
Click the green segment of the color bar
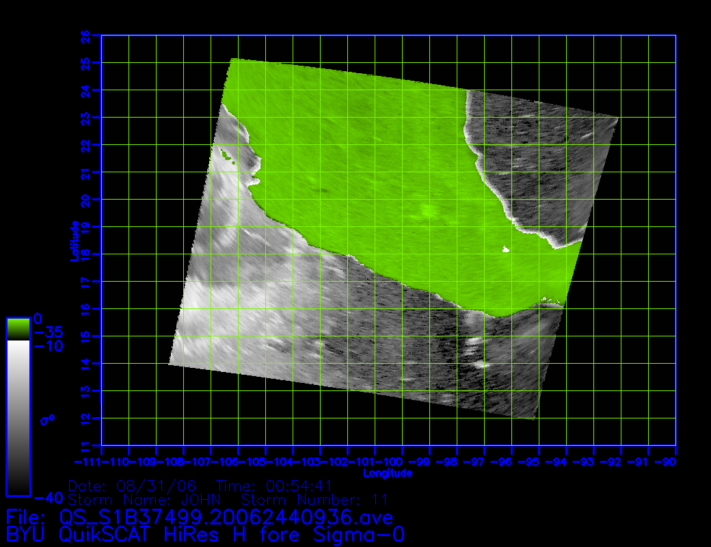[x=18, y=329]
